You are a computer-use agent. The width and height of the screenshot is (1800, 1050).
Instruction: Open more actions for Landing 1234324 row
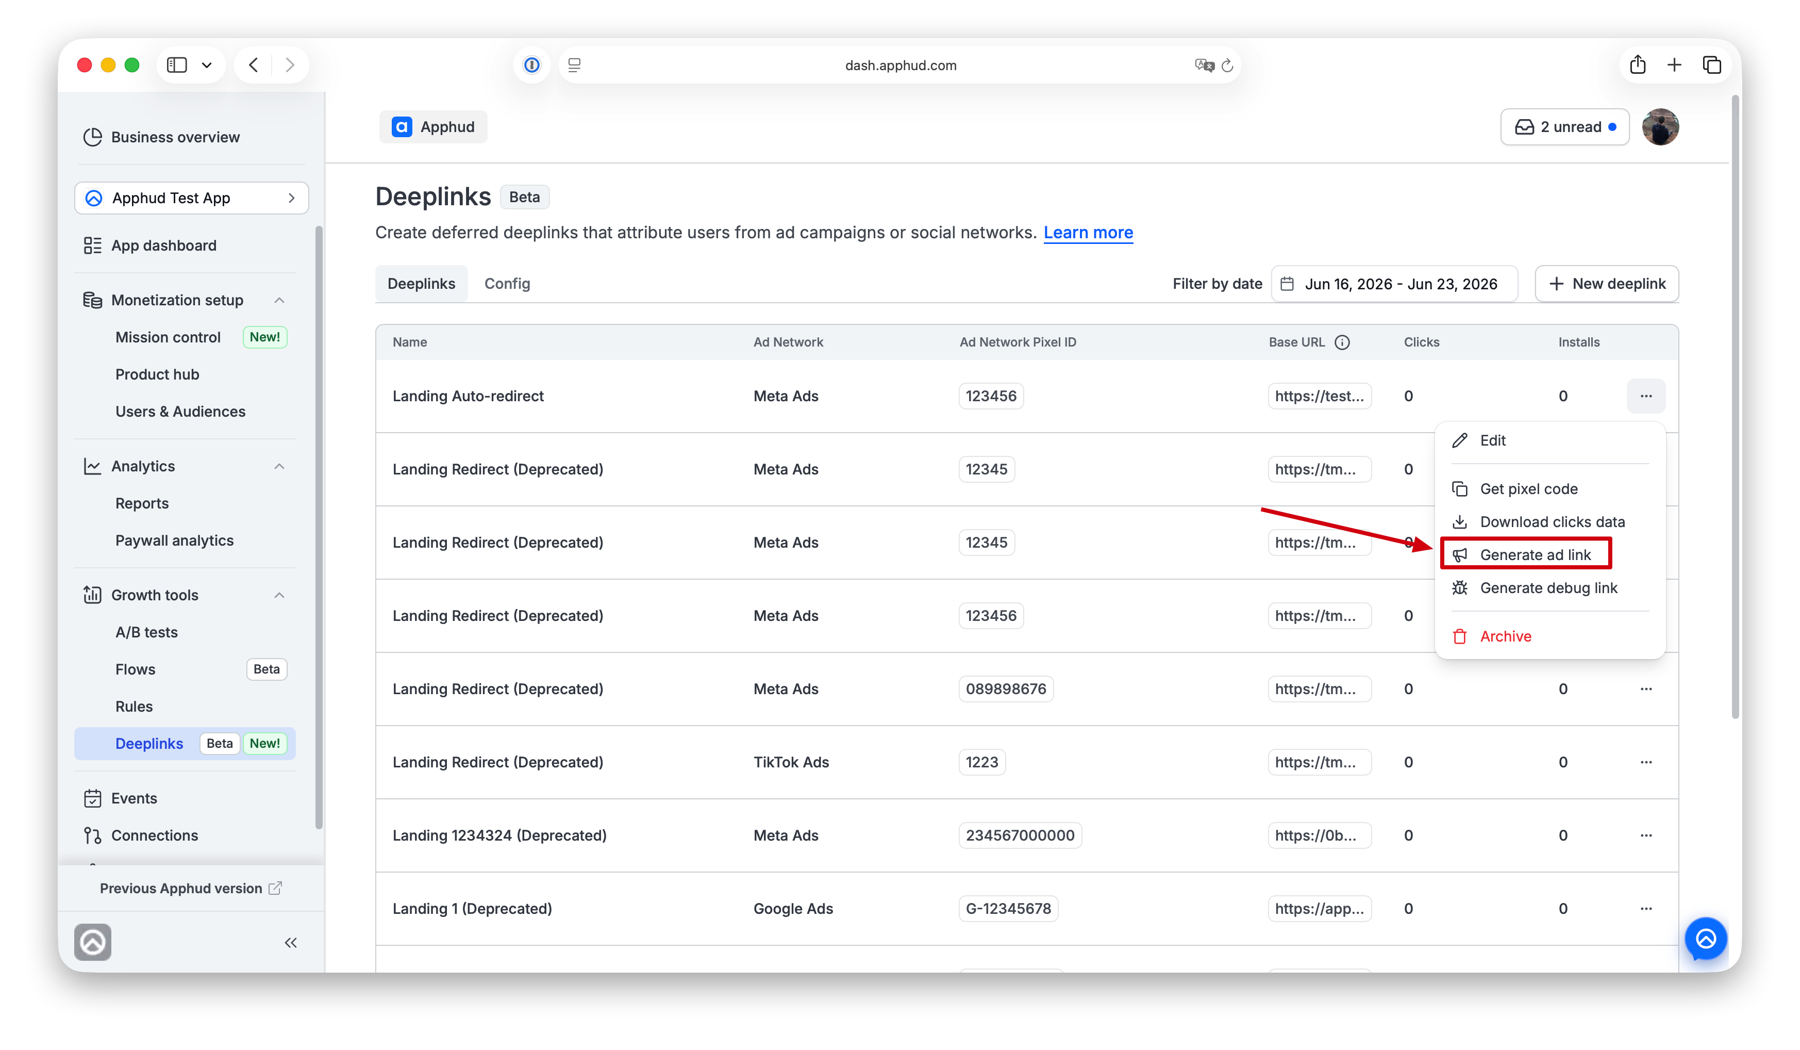pos(1646,835)
